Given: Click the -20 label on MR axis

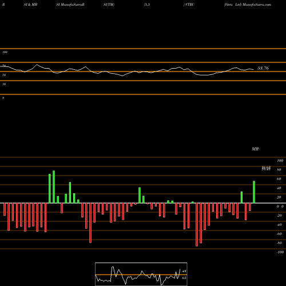Looking at the screenshot, I should [279, 216].
